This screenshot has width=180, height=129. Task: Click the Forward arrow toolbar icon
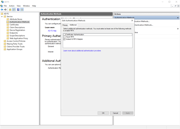pyautogui.click(x=5, y=10)
